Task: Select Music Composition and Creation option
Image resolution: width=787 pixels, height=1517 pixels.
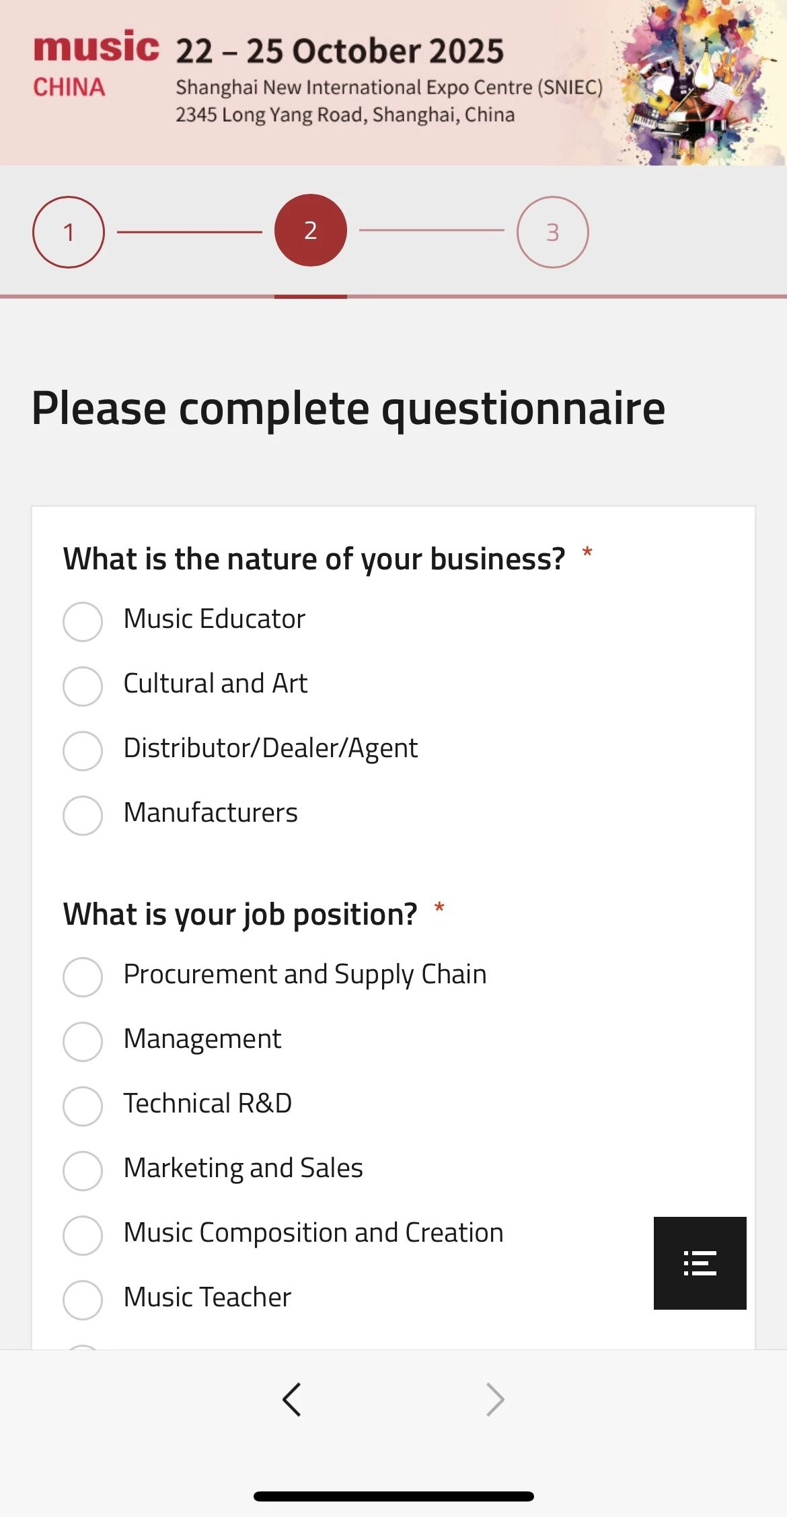Action: click(83, 1235)
